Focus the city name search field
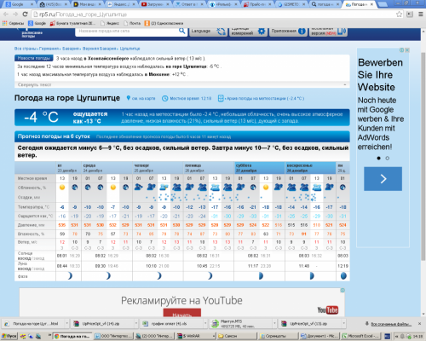 coord(128,31)
